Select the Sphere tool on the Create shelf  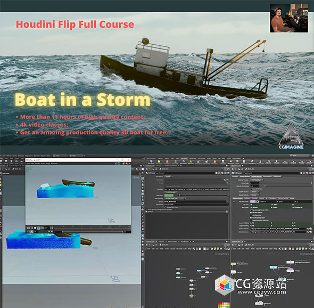coord(6,161)
